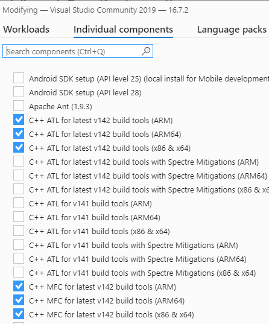
Task: Check C++ ATL for v141 (ARM64) box
Action: (x=19, y=217)
